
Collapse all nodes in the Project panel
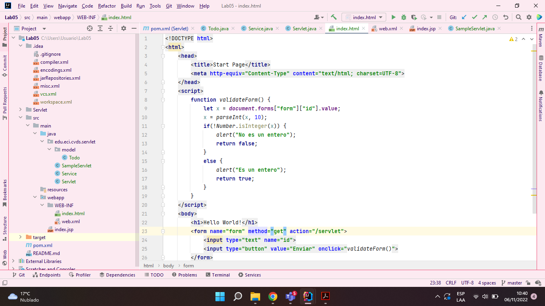111,28
